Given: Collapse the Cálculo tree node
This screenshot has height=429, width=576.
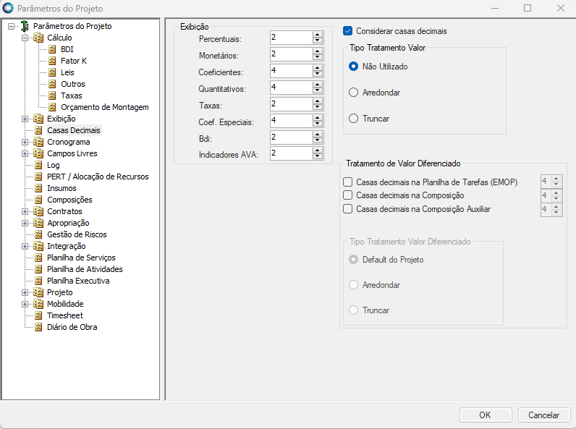Looking at the screenshot, I should (25, 38).
